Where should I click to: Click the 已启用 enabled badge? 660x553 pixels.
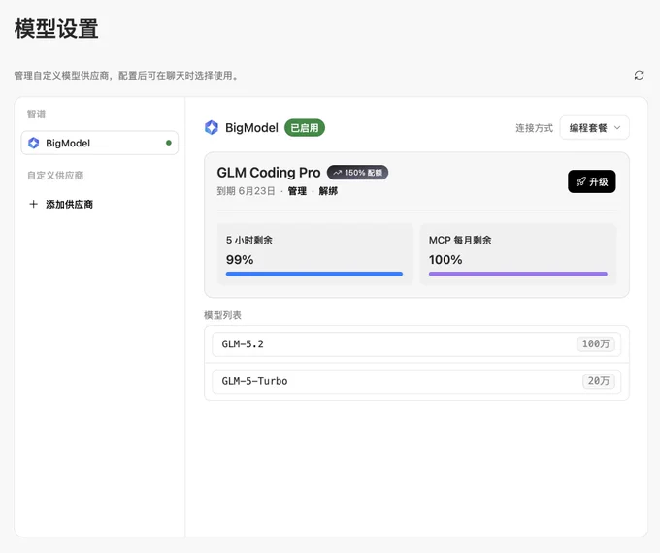click(305, 127)
